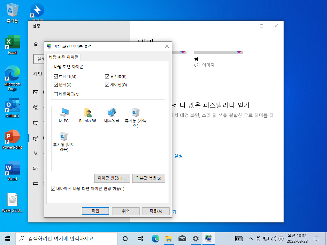Viewport: 327px width, 245px height.
Task: Select the 휴지통 (가득 참) icon
Action: [x=135, y=118]
